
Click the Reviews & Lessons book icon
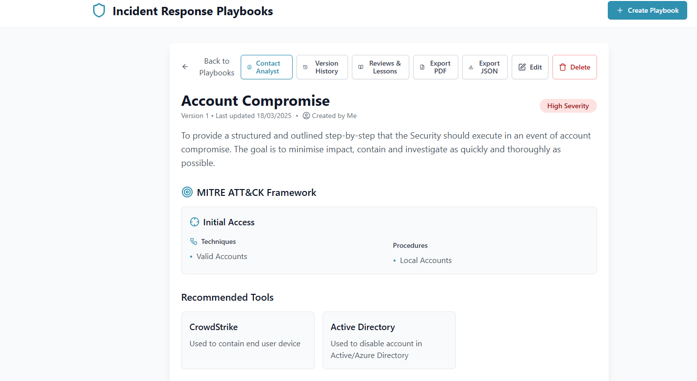point(361,67)
